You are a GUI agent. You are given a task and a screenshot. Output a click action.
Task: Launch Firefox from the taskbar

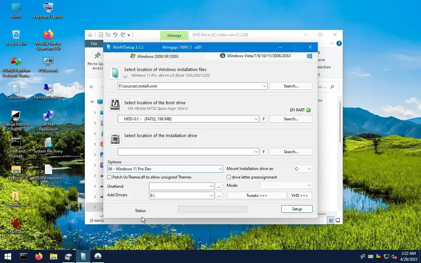click(39, 256)
